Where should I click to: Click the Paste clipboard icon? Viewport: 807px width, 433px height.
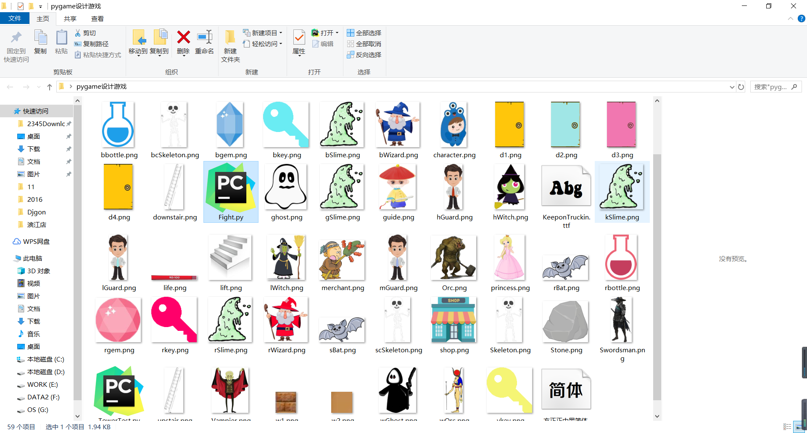click(61, 38)
